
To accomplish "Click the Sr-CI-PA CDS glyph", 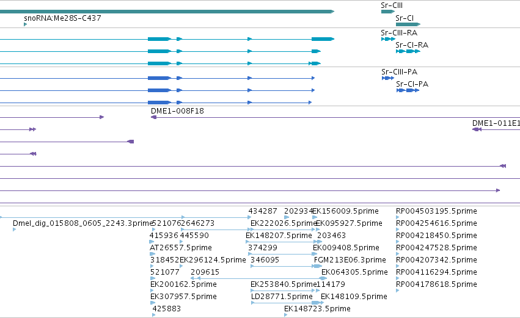I will click(x=408, y=90).
